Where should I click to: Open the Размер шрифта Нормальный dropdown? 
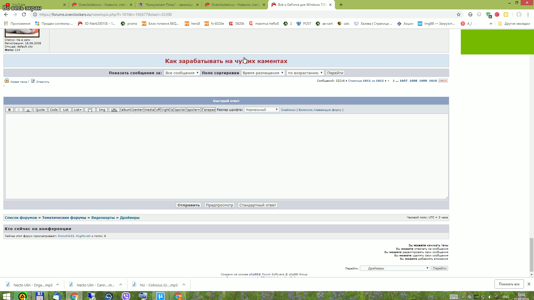[x=261, y=110]
